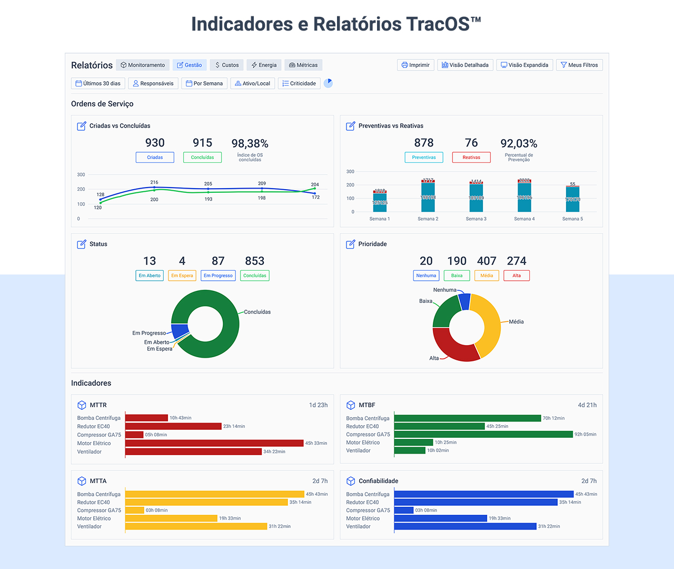Click the gauge icon in Métricas tab
Viewport: 674px width, 569px height.
point(292,65)
